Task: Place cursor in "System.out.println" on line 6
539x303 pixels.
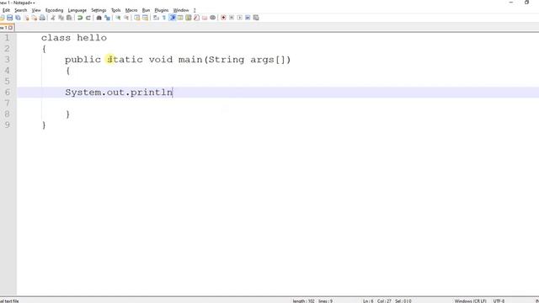Action: coord(119,93)
